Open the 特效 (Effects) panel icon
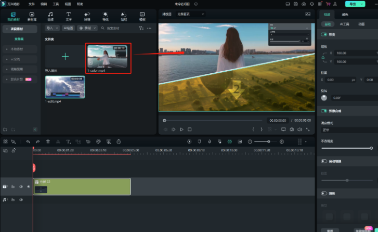Viewport: 378px width, 232px height. tap(106, 16)
